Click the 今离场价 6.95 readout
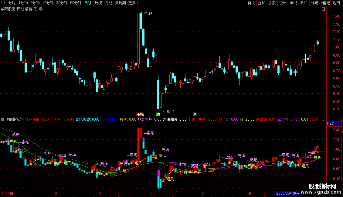 click(x=62, y=119)
